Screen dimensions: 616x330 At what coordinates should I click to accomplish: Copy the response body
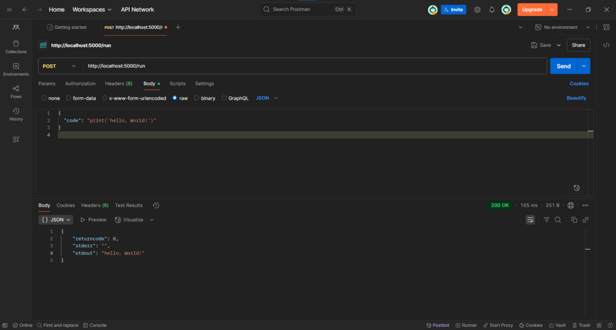pos(574,220)
